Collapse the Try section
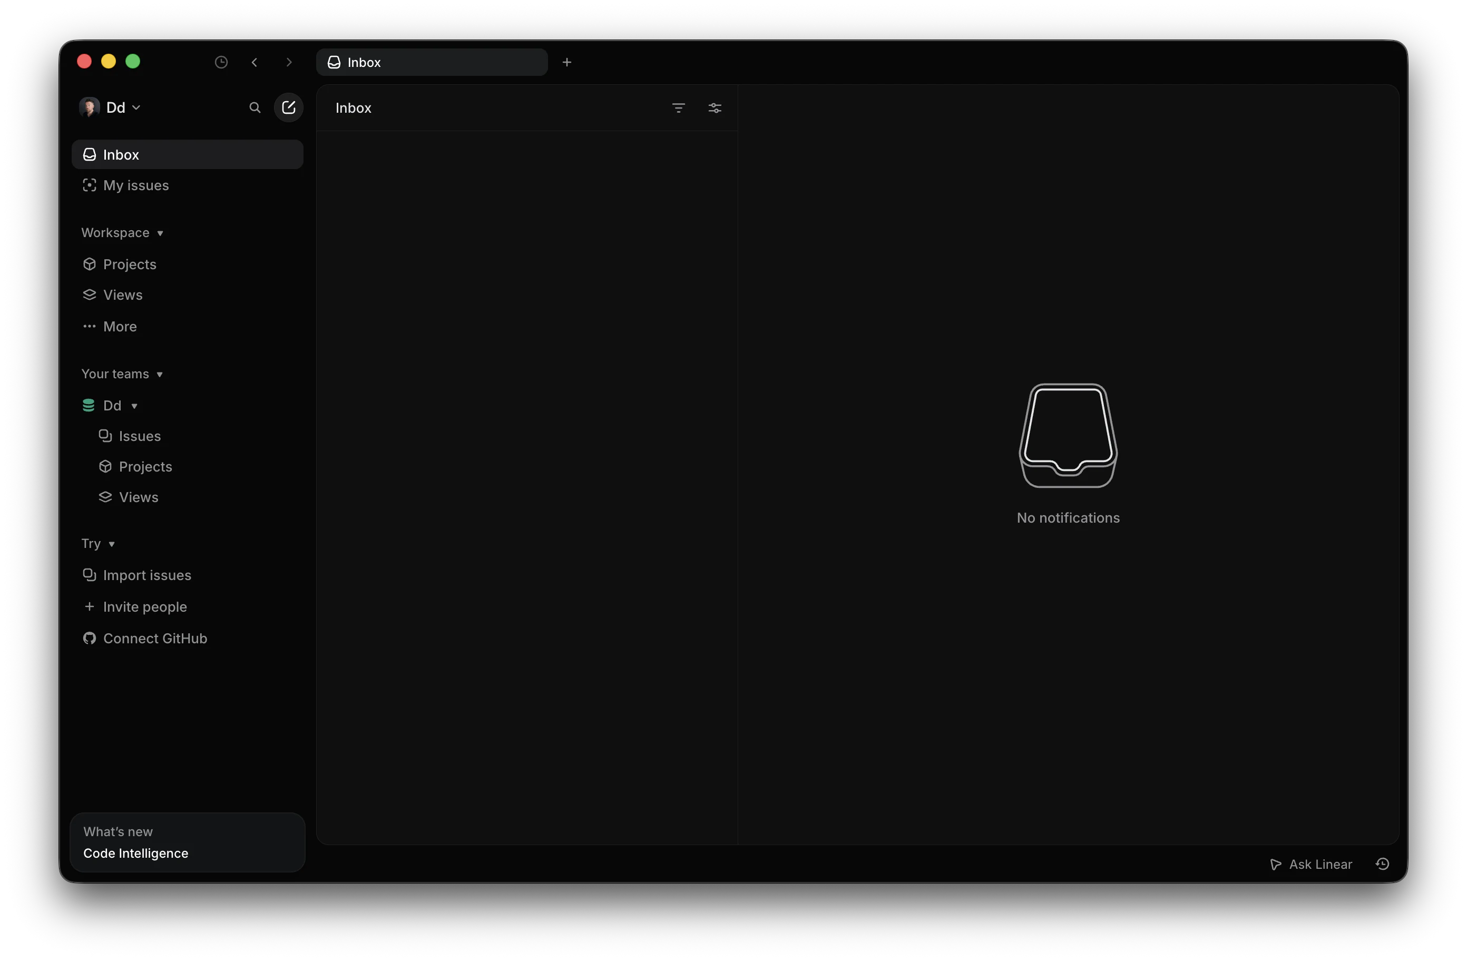The width and height of the screenshot is (1467, 961). click(99, 544)
